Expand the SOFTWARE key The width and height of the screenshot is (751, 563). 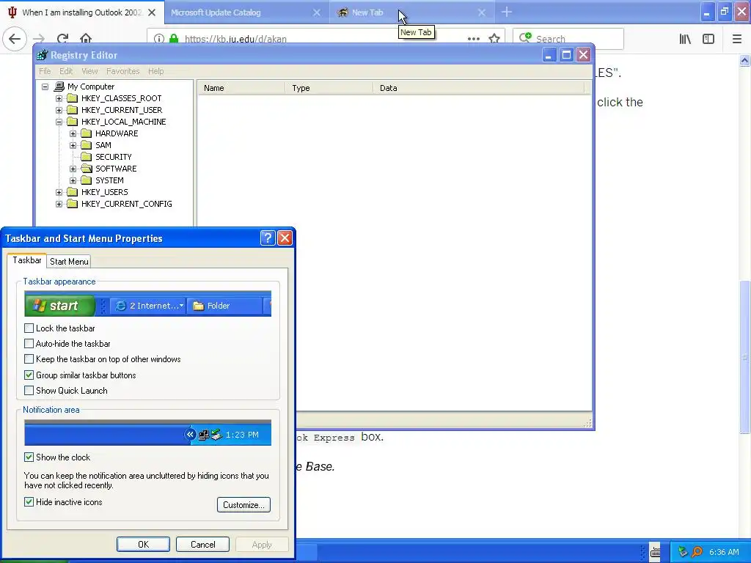(73, 169)
